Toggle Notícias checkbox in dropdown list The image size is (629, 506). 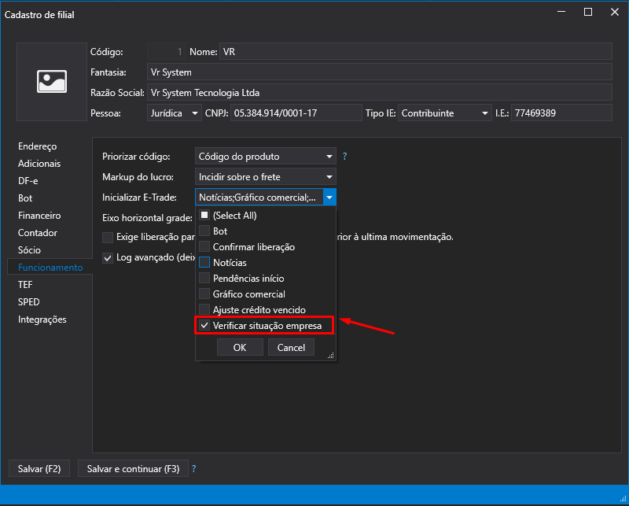[x=205, y=263]
